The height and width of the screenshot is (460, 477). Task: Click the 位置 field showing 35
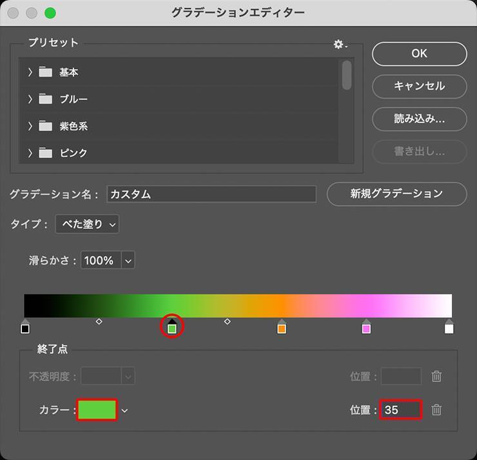[400, 410]
